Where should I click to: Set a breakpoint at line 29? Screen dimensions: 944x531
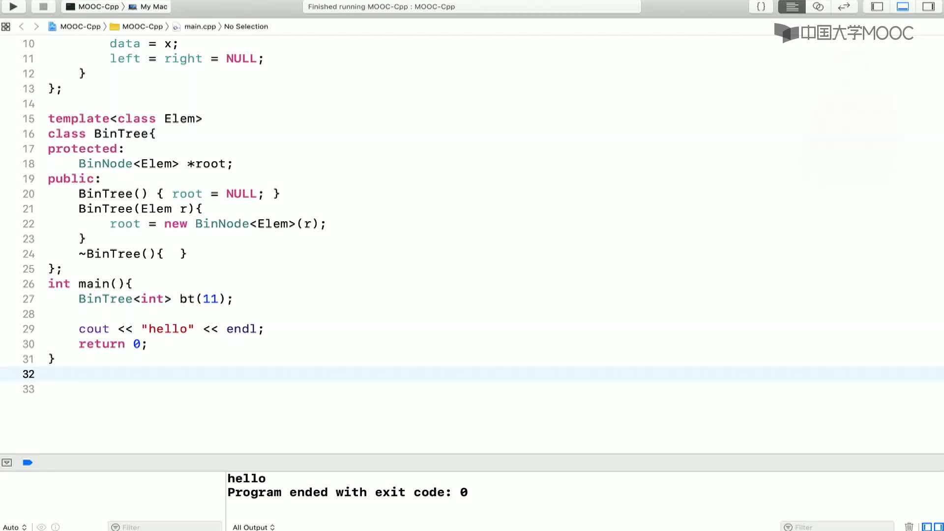coord(28,329)
